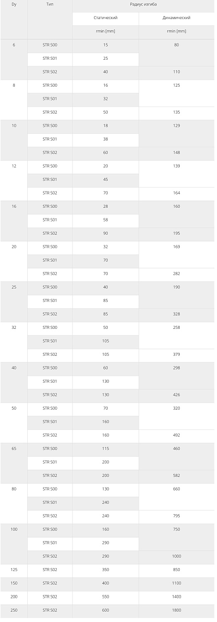Select Dy value 32 cell
Image resolution: width=217 pixels, height=622 pixels.
[x=14, y=342]
